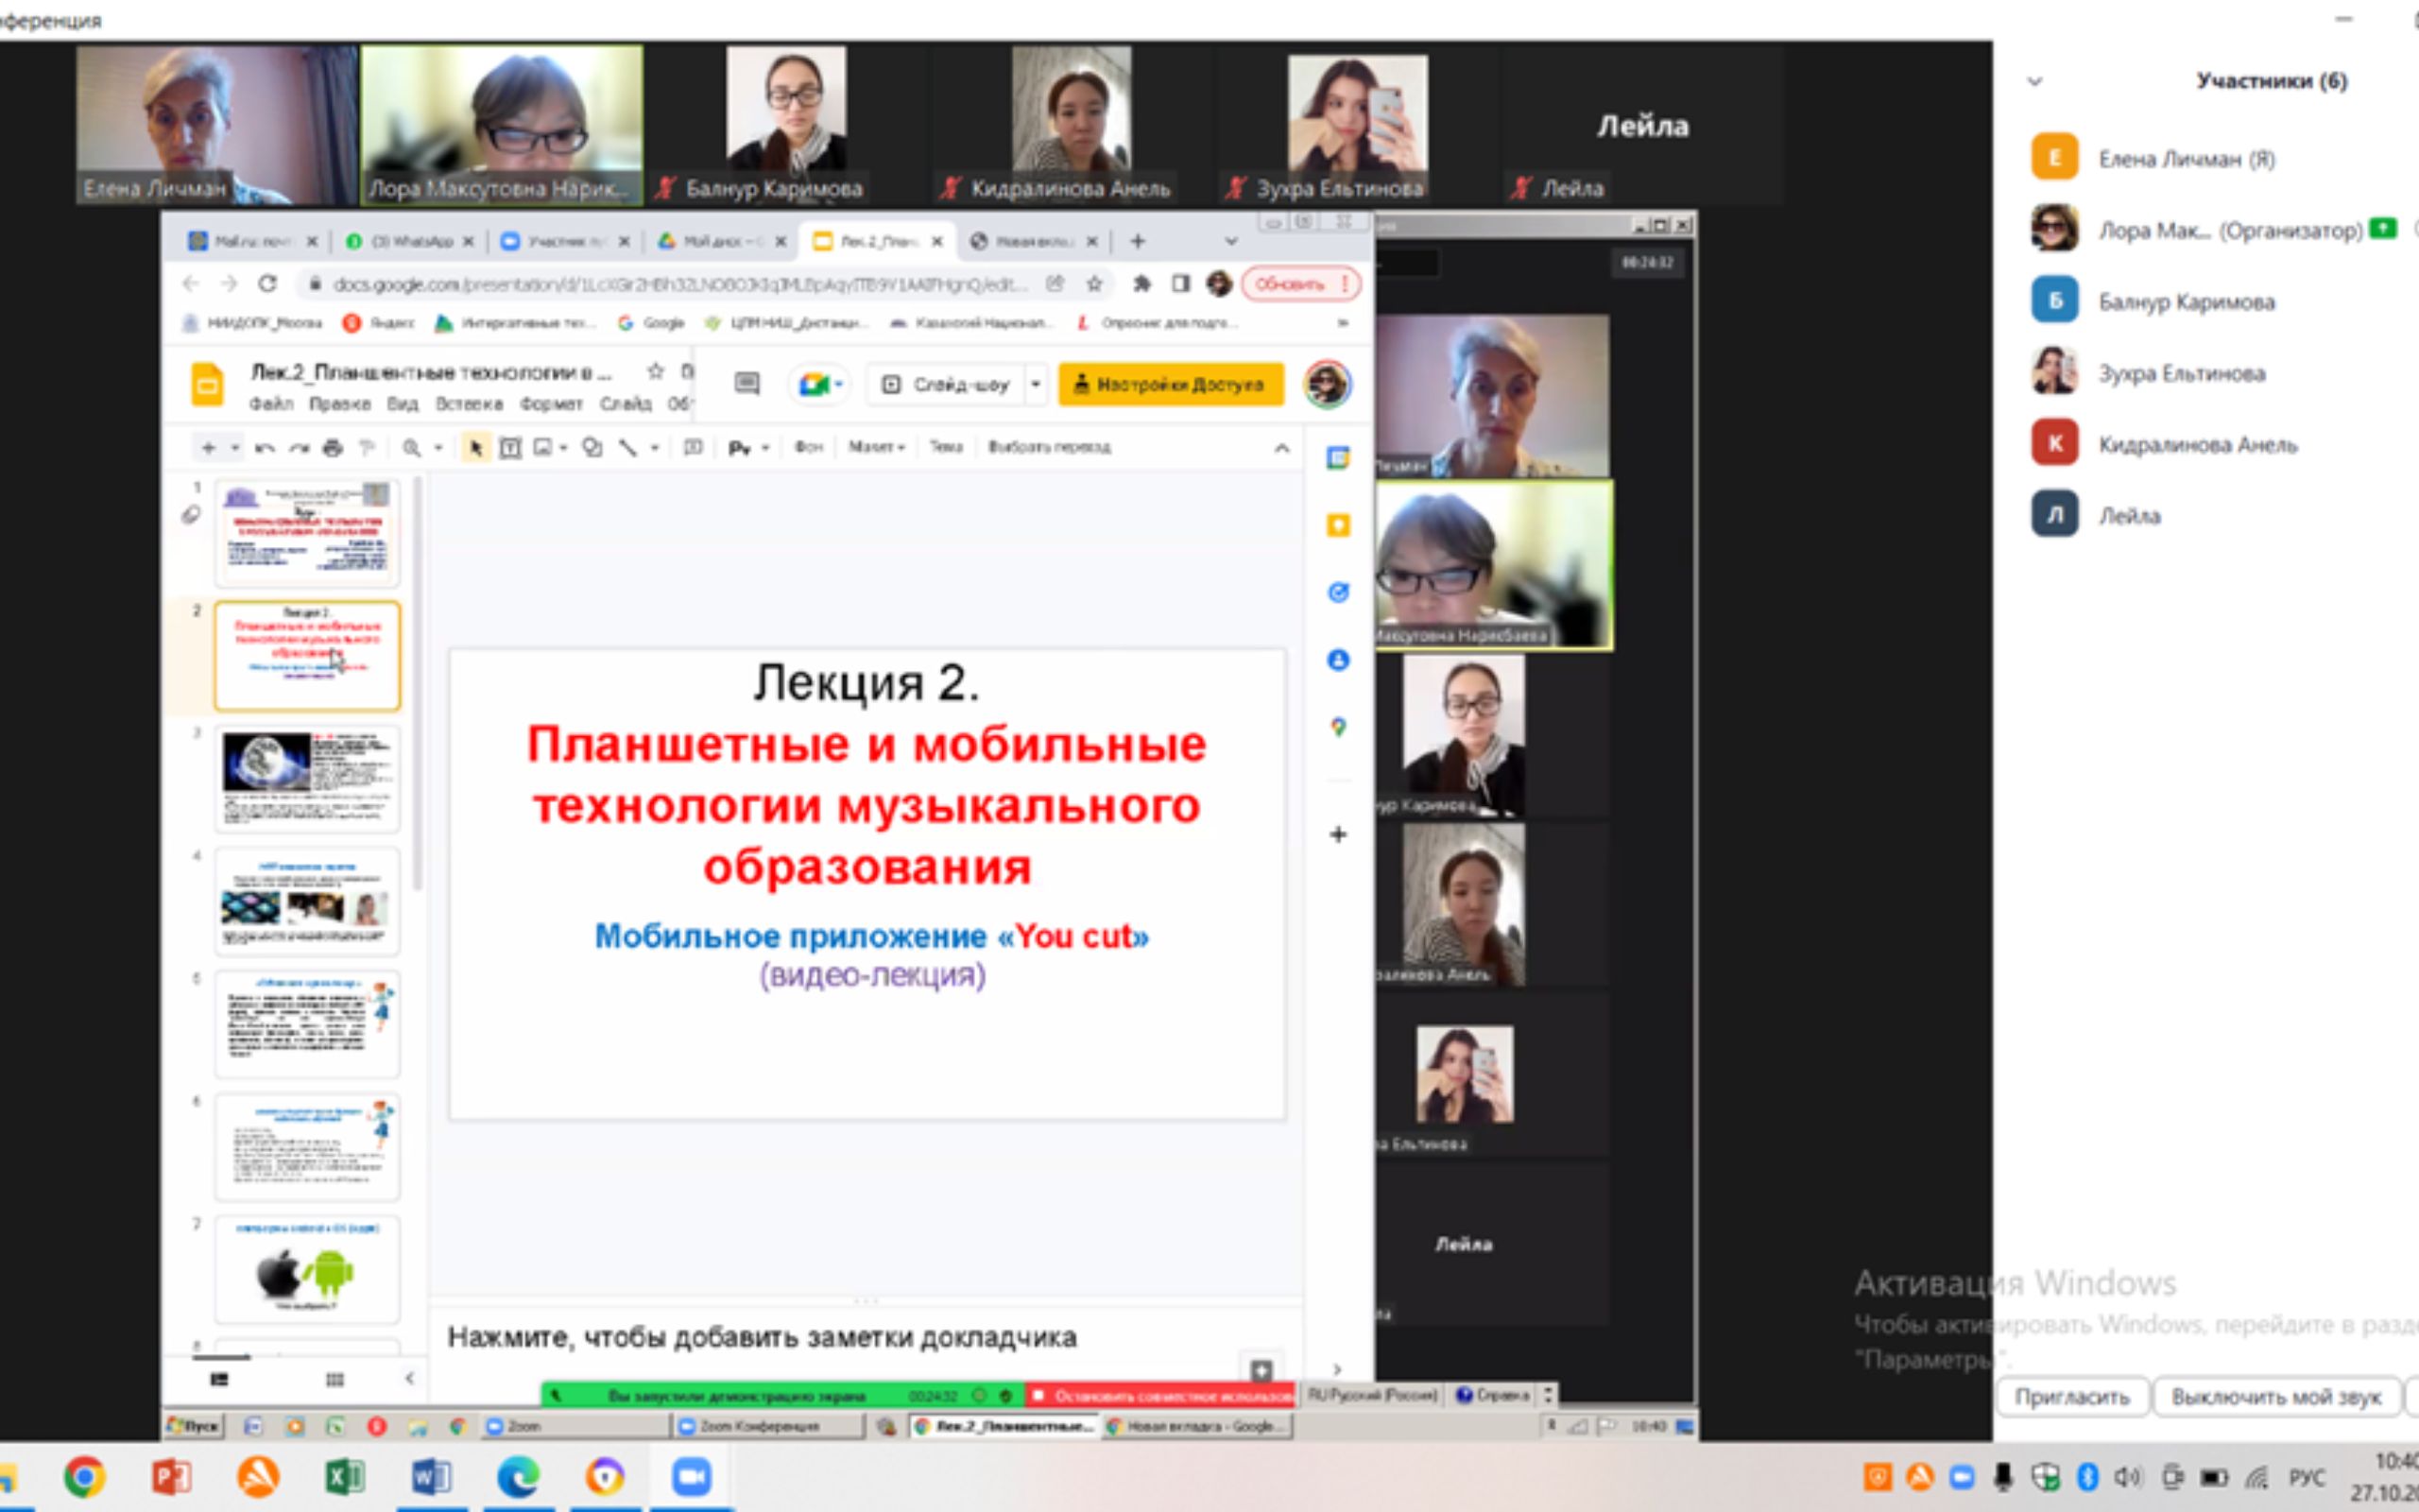Toggle star on presentation title

(x=655, y=372)
